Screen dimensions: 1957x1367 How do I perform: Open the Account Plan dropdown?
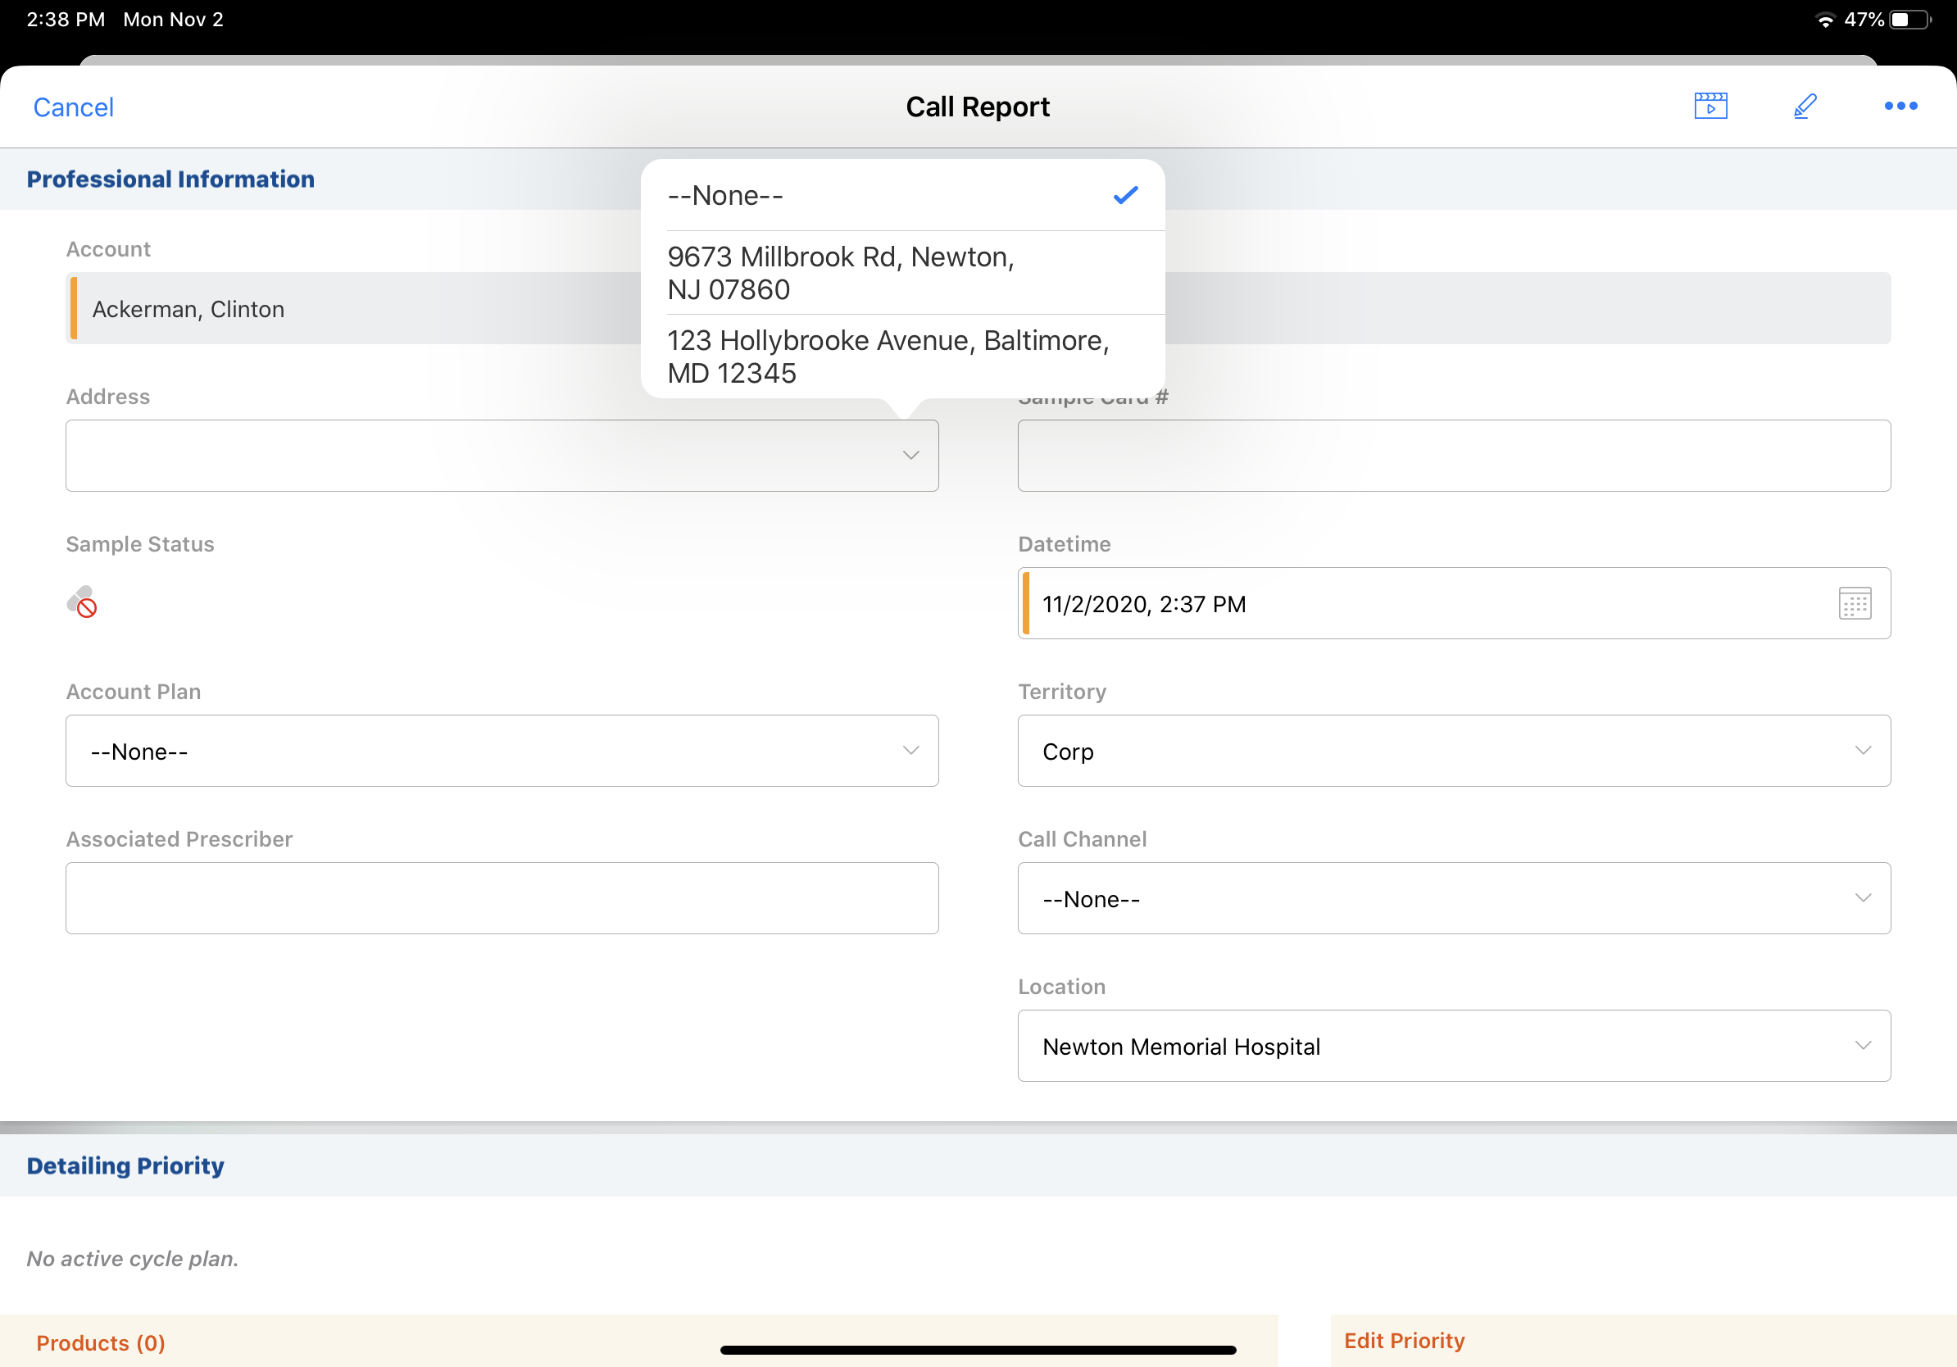[x=502, y=751]
